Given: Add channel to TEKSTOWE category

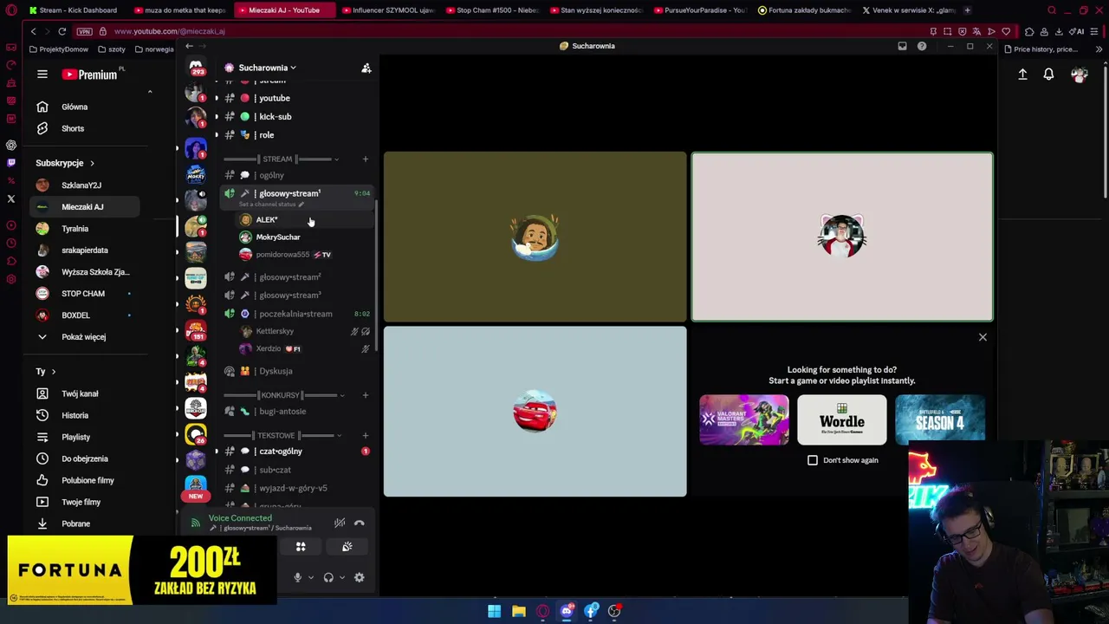Looking at the screenshot, I should click(365, 435).
